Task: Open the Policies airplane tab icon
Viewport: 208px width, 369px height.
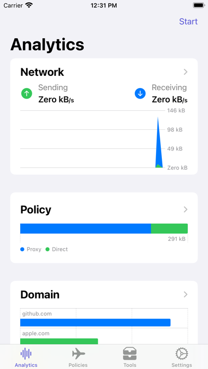Action: click(x=79, y=354)
